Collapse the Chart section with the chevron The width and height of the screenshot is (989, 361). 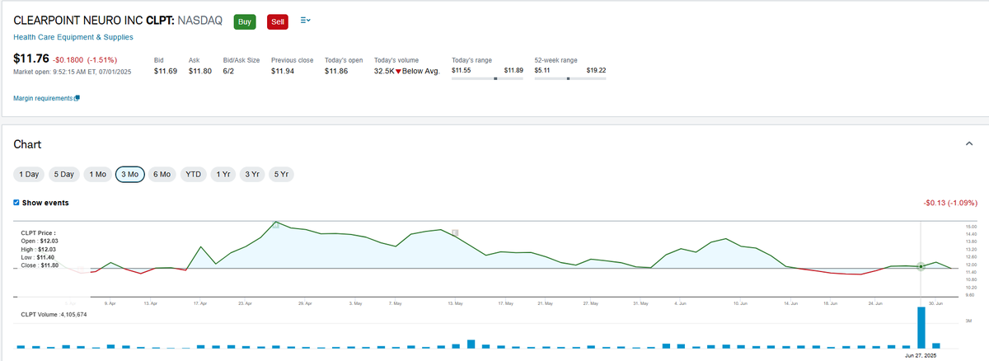coord(968,144)
